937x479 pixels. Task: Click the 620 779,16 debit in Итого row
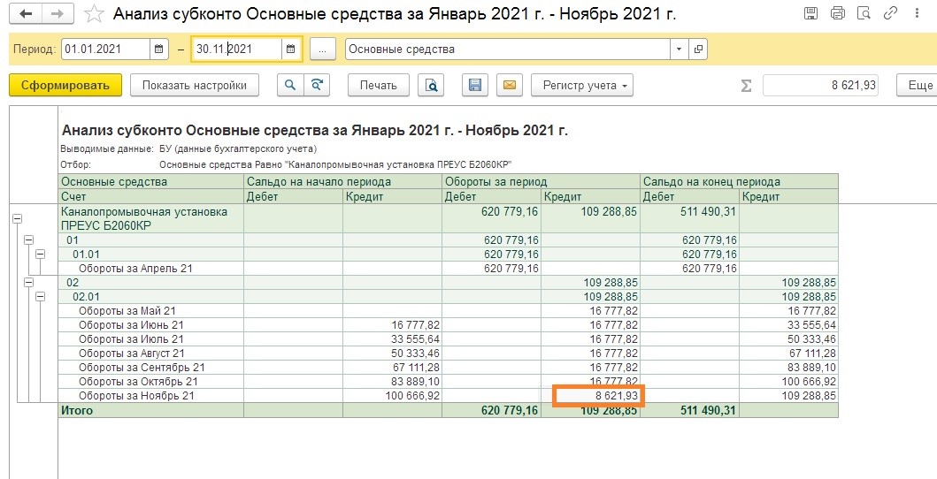[x=491, y=410]
